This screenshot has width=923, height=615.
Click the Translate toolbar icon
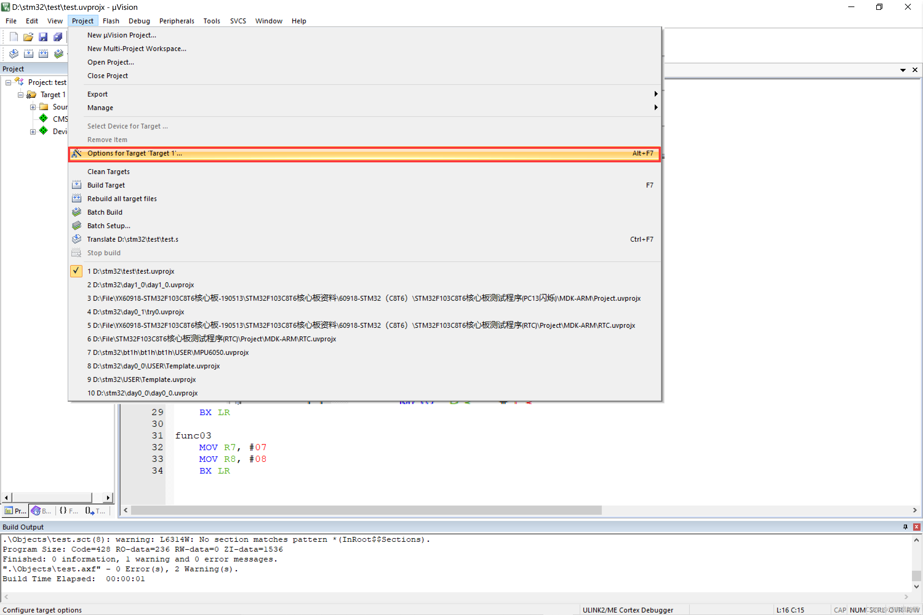(14, 53)
